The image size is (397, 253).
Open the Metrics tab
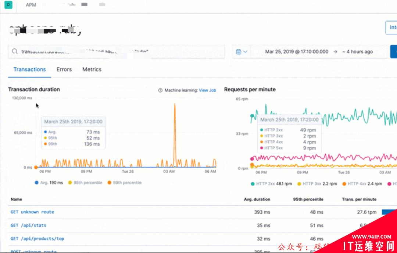[92, 69]
